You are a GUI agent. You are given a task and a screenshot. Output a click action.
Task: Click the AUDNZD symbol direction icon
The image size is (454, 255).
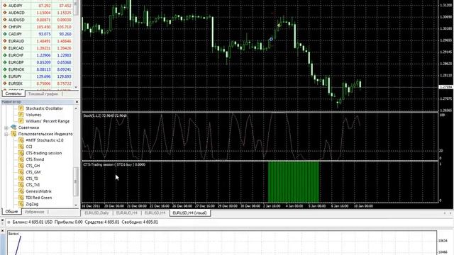tap(4, 13)
